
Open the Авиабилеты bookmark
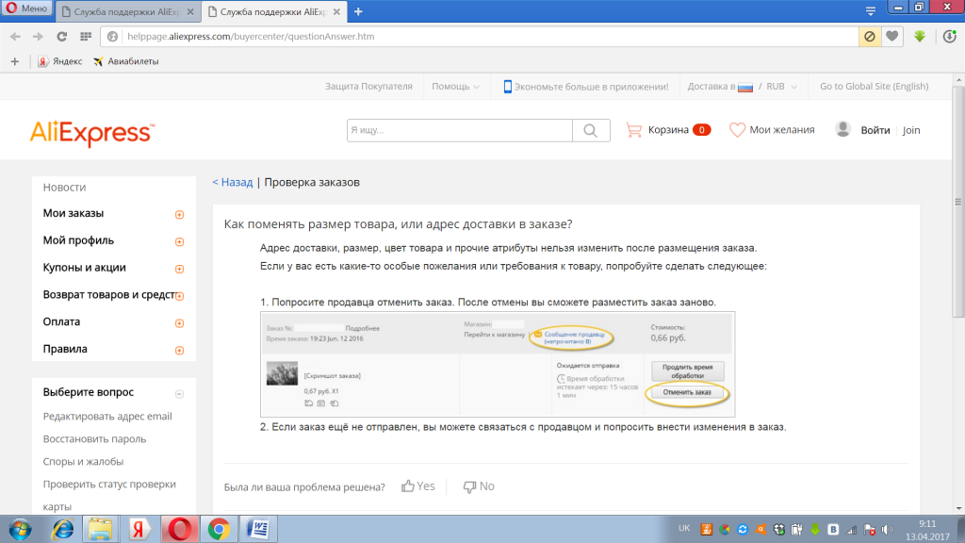[x=126, y=61]
